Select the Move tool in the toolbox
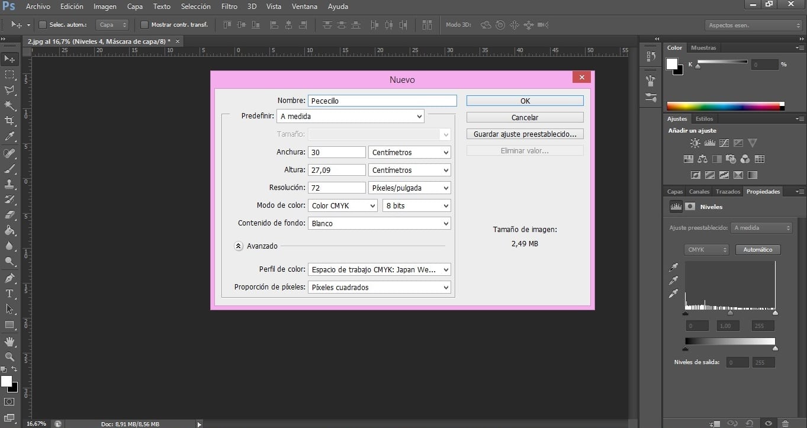Image resolution: width=807 pixels, height=428 pixels. [x=9, y=59]
